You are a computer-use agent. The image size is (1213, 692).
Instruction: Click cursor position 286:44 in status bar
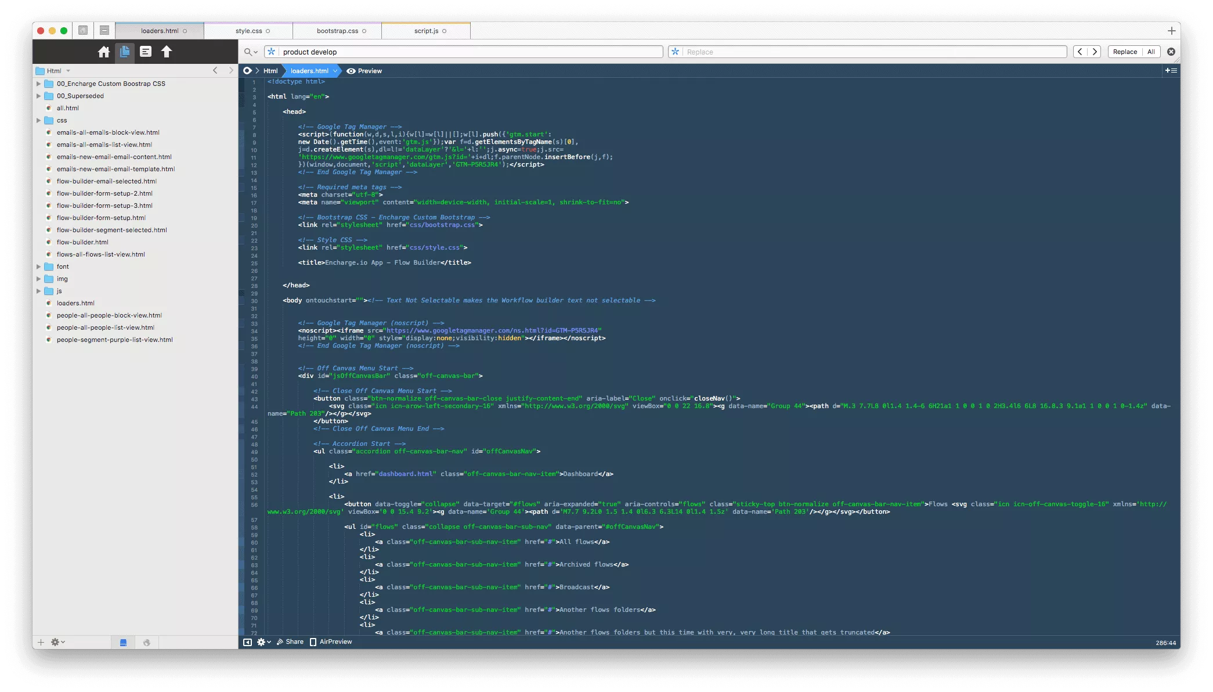(1165, 643)
